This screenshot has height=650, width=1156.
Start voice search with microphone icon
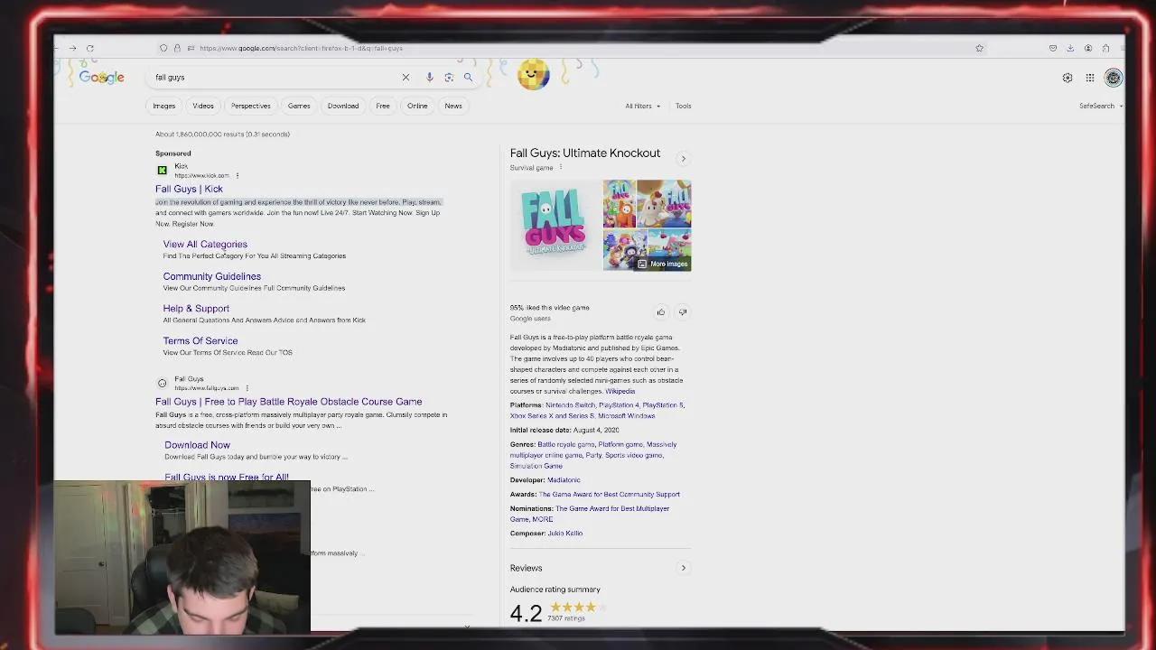430,78
